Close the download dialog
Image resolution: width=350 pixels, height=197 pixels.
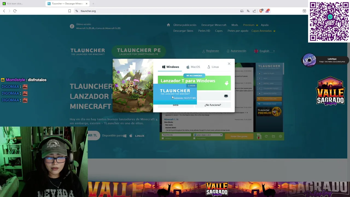[x=229, y=64]
